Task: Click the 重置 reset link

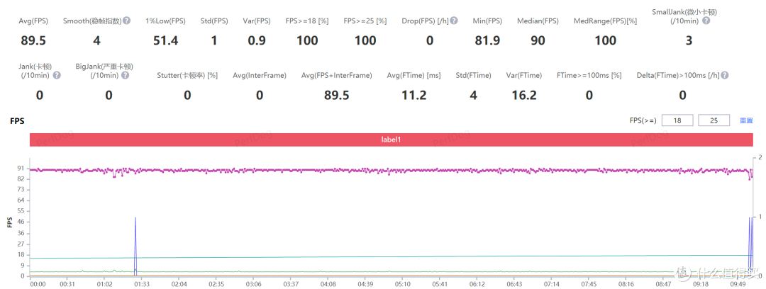Action: [x=746, y=120]
